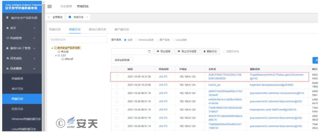Open the 病毒日志 sub-tab

click(x=75, y=30)
